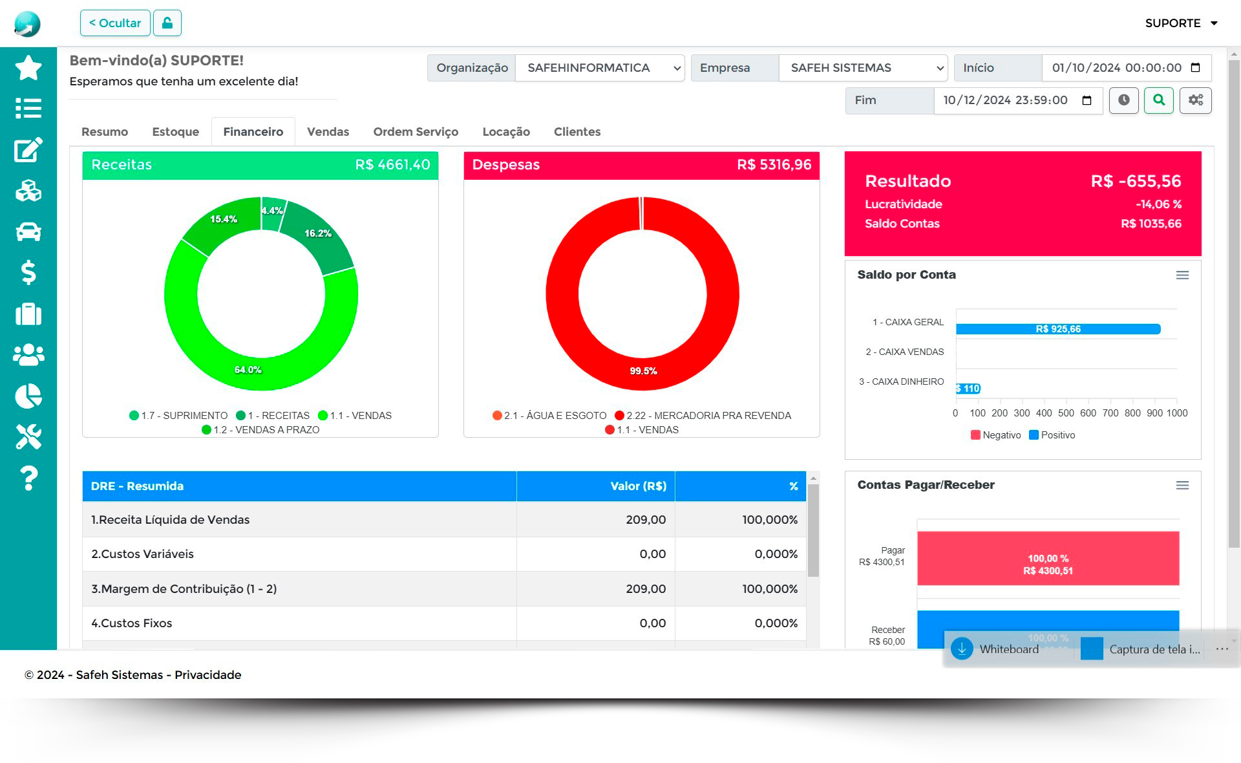
Task: Toggle Positivo legend in Saldo por Conta
Action: [1052, 435]
